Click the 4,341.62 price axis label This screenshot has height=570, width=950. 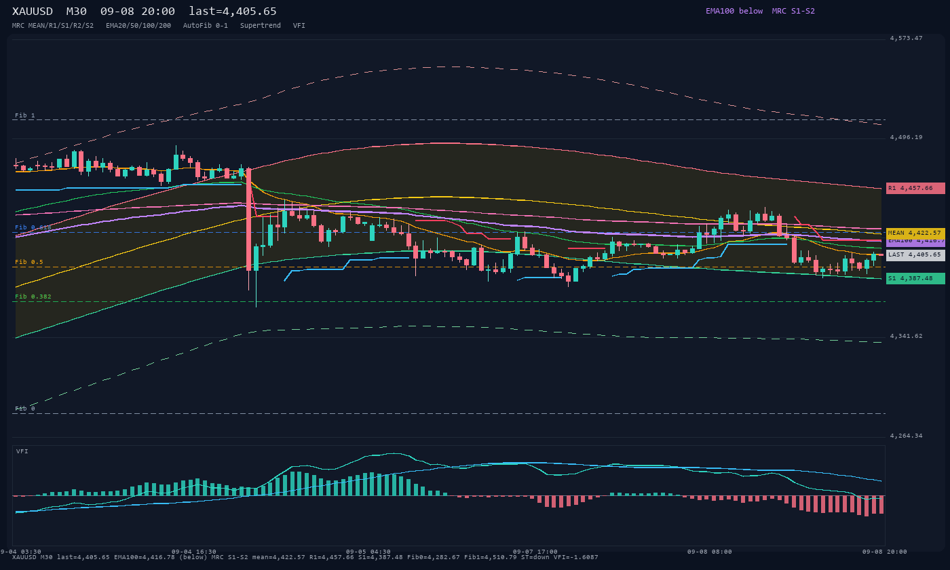coord(907,336)
